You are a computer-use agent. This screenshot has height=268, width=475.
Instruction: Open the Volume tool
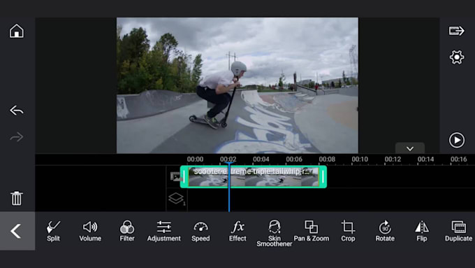90,231
